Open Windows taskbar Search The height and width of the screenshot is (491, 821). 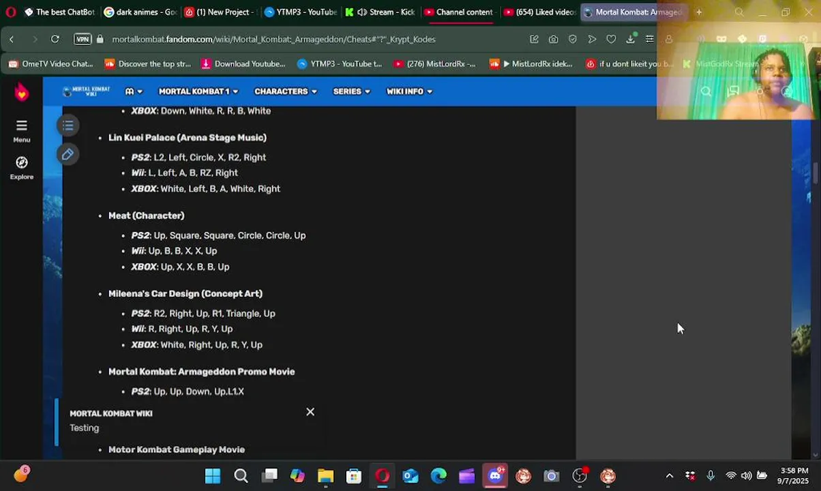pos(241,476)
